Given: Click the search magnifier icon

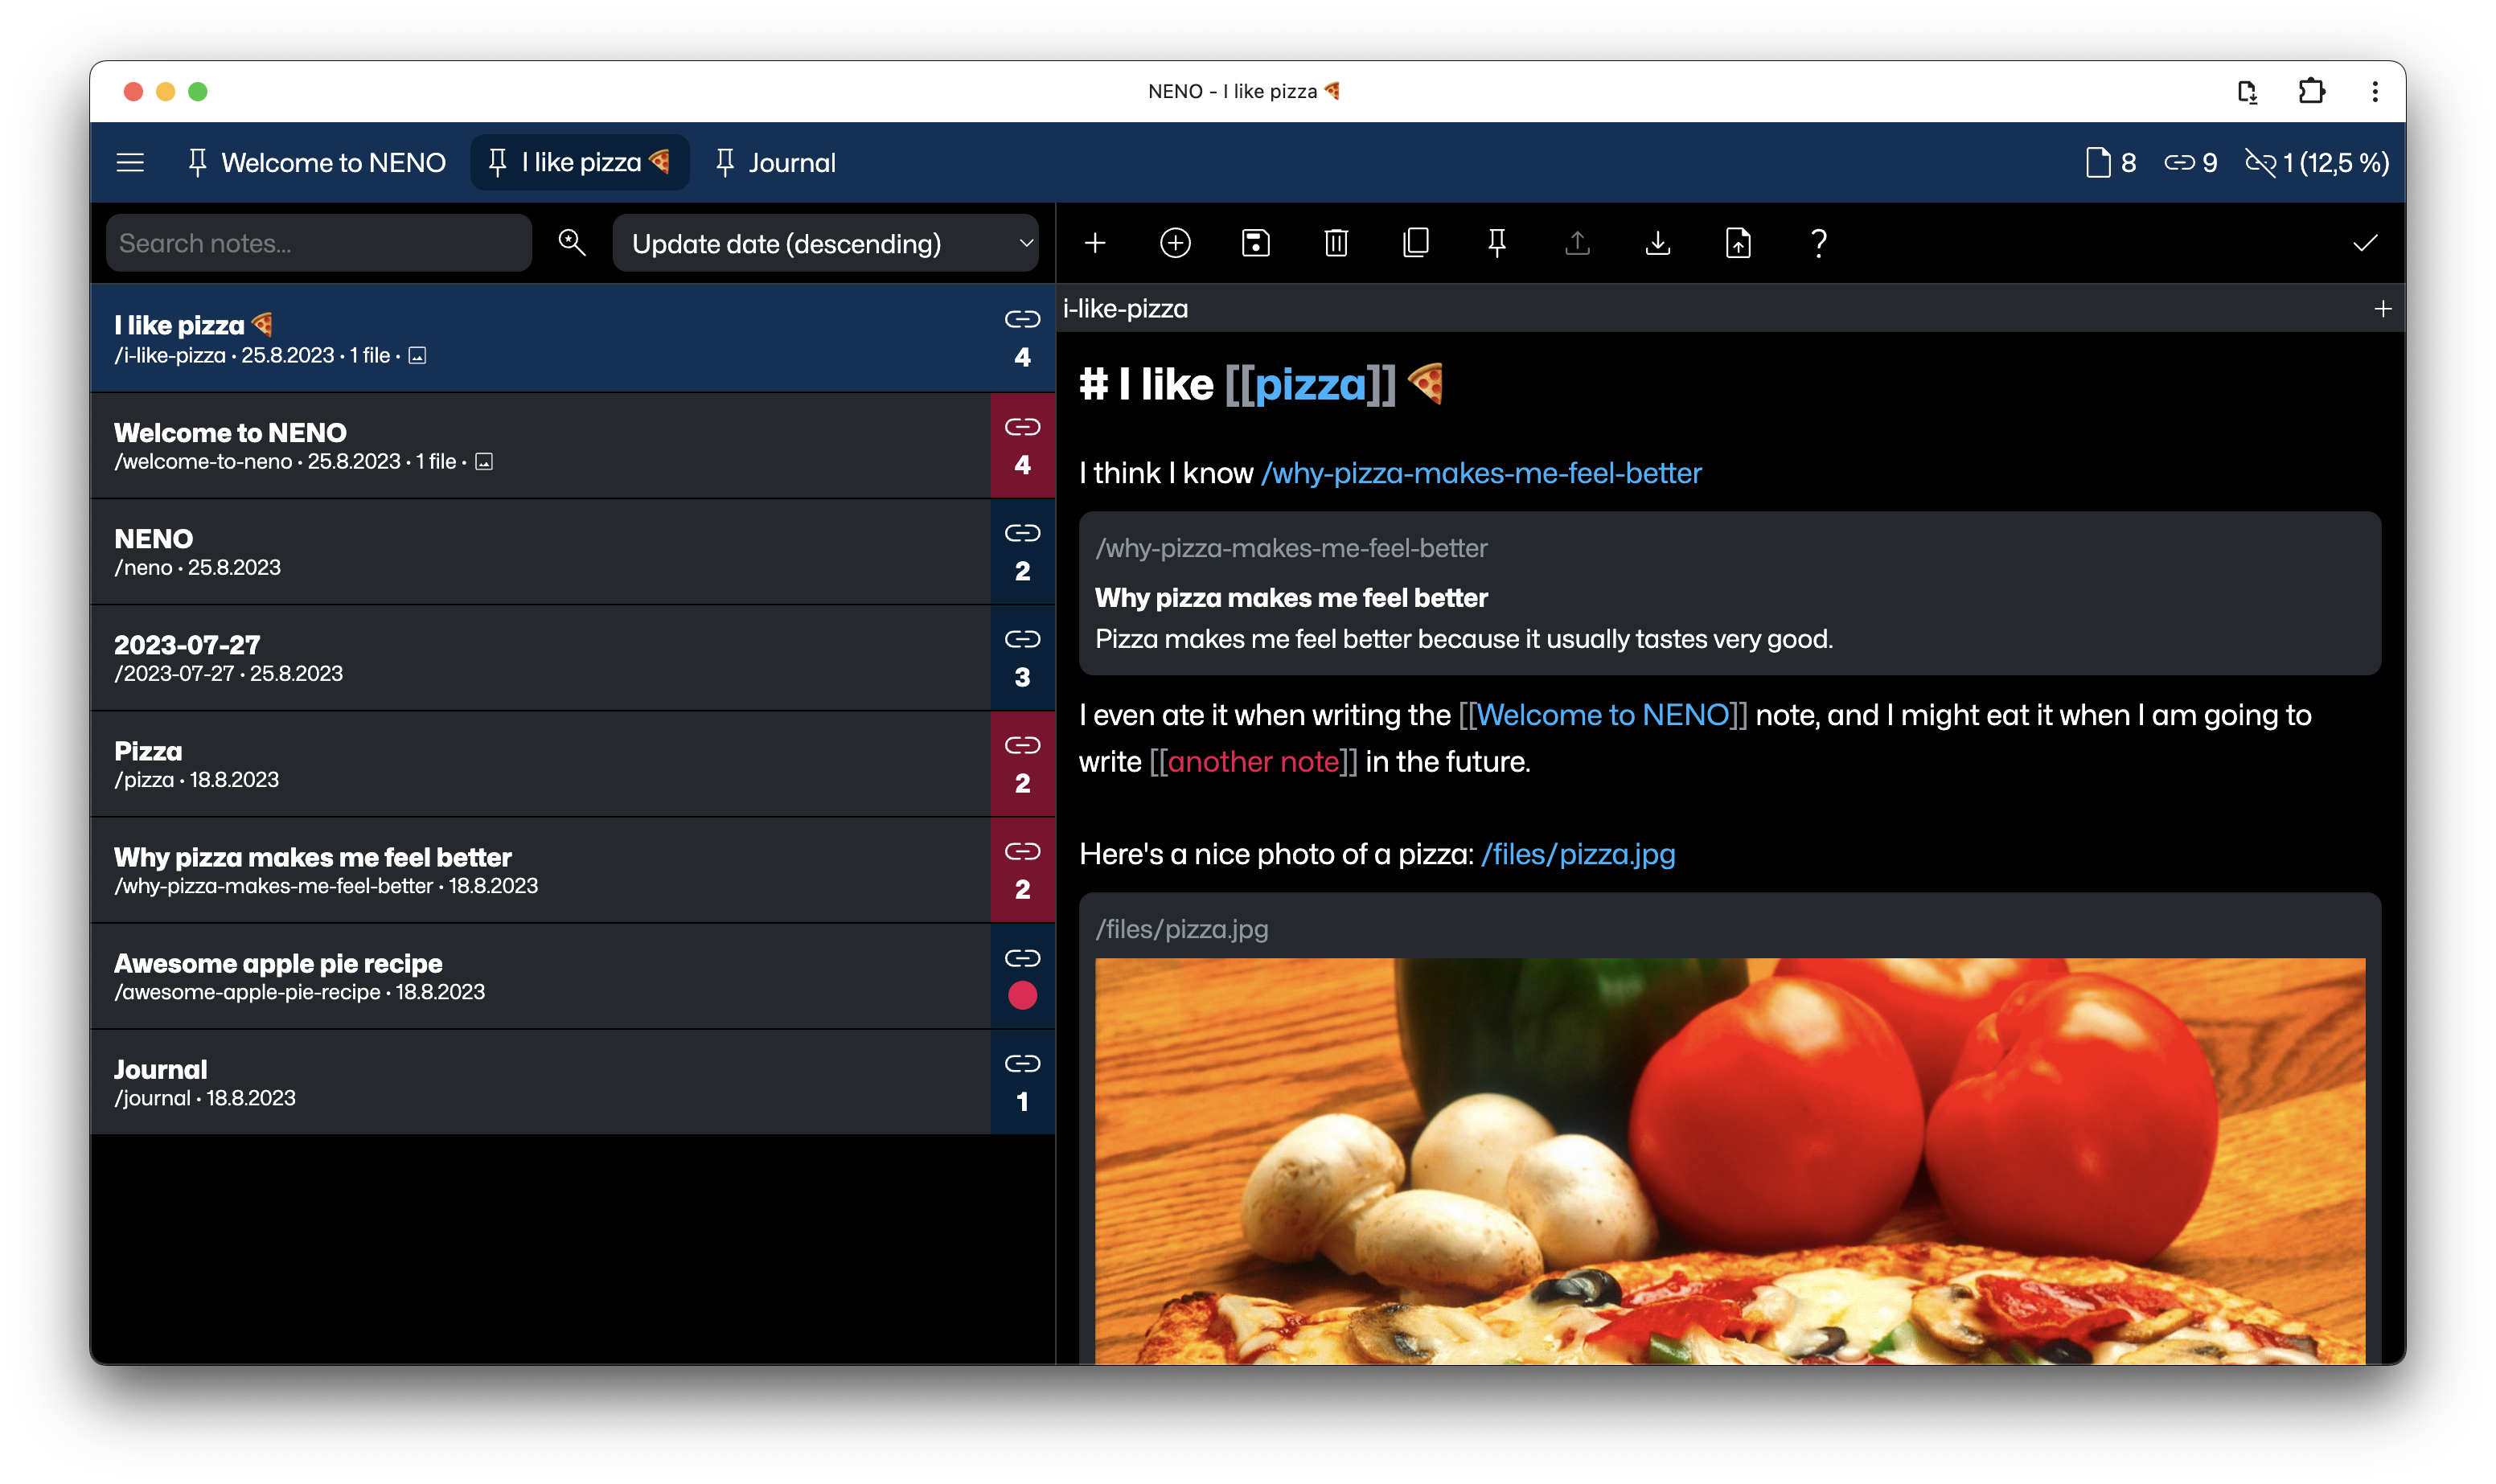Looking at the screenshot, I should [x=572, y=243].
